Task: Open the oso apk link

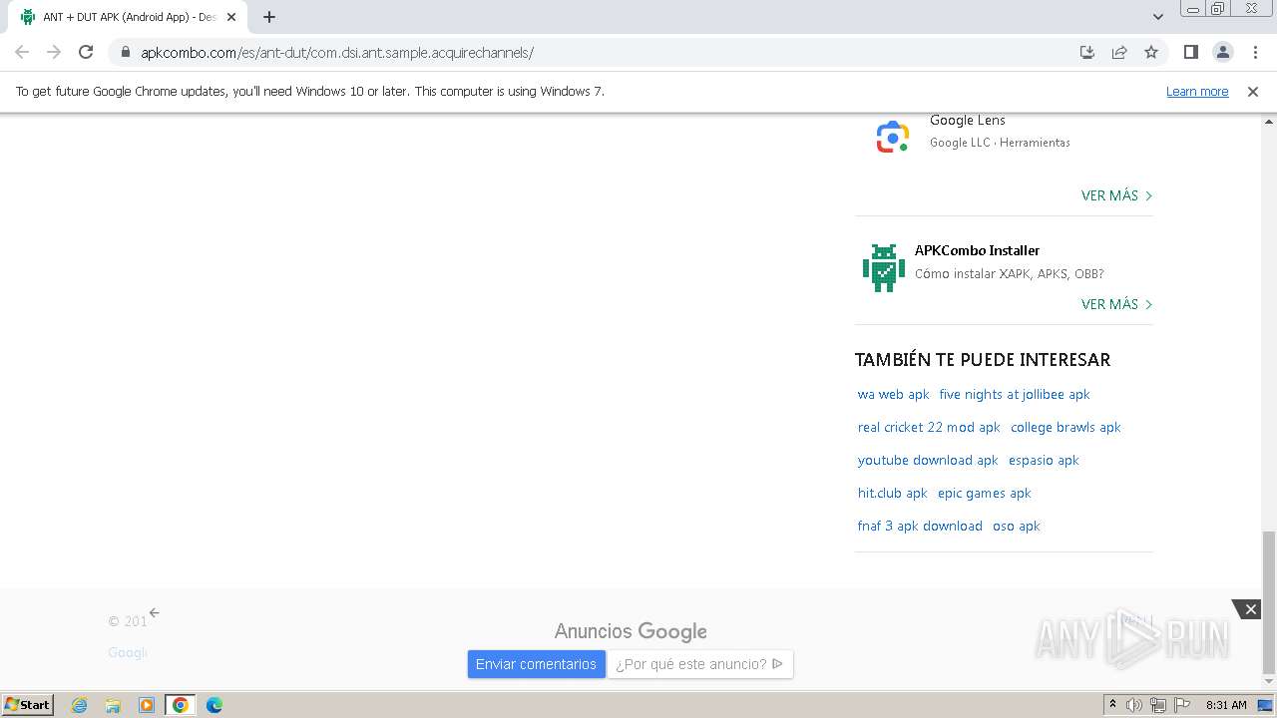Action: (x=1017, y=526)
